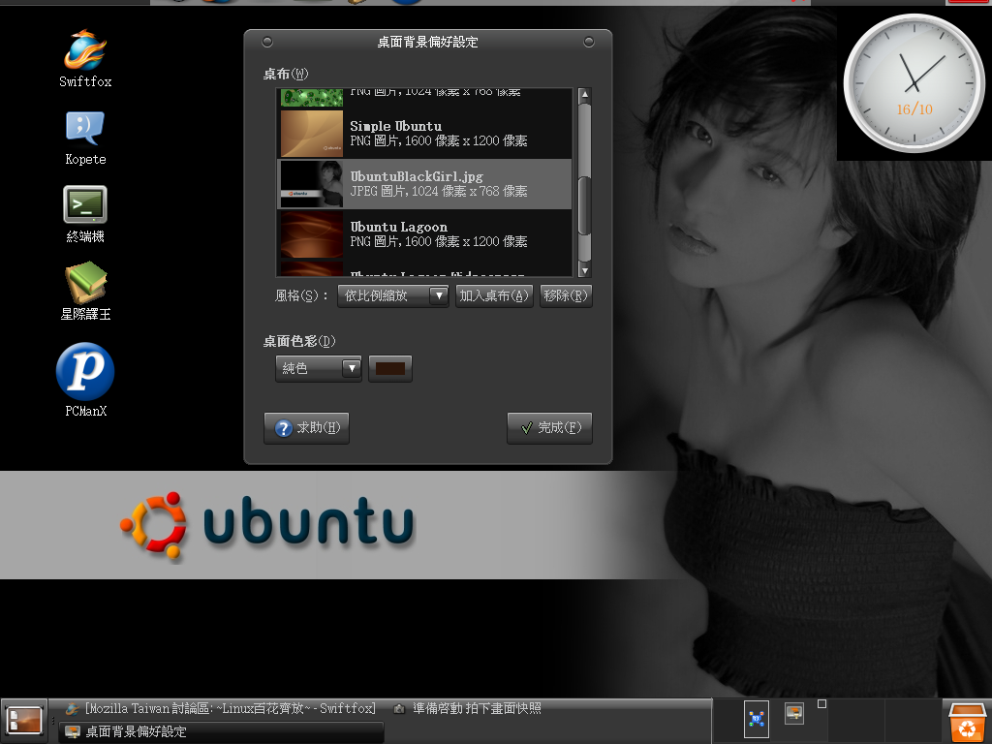The height and width of the screenshot is (744, 992).
Task: Click the show desktop icon in the bottom panel
Action: pyautogui.click(x=24, y=721)
